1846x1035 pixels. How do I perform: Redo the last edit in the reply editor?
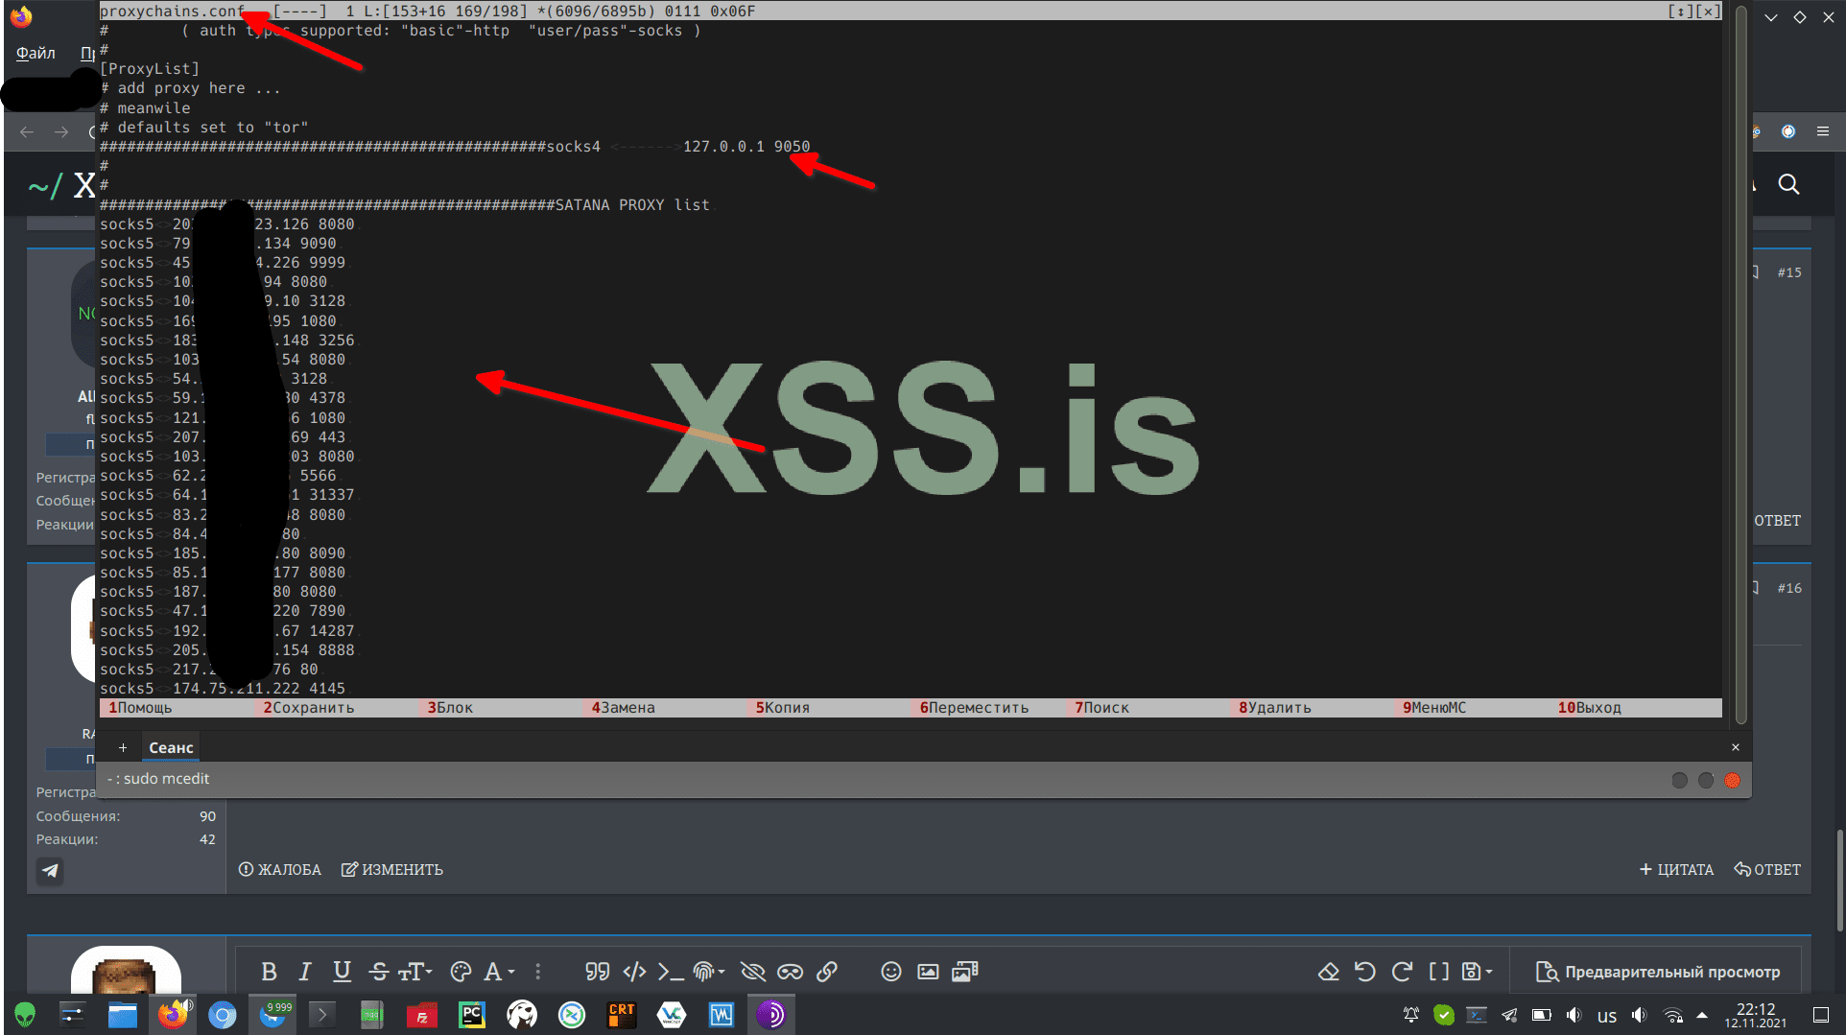[x=1402, y=972]
